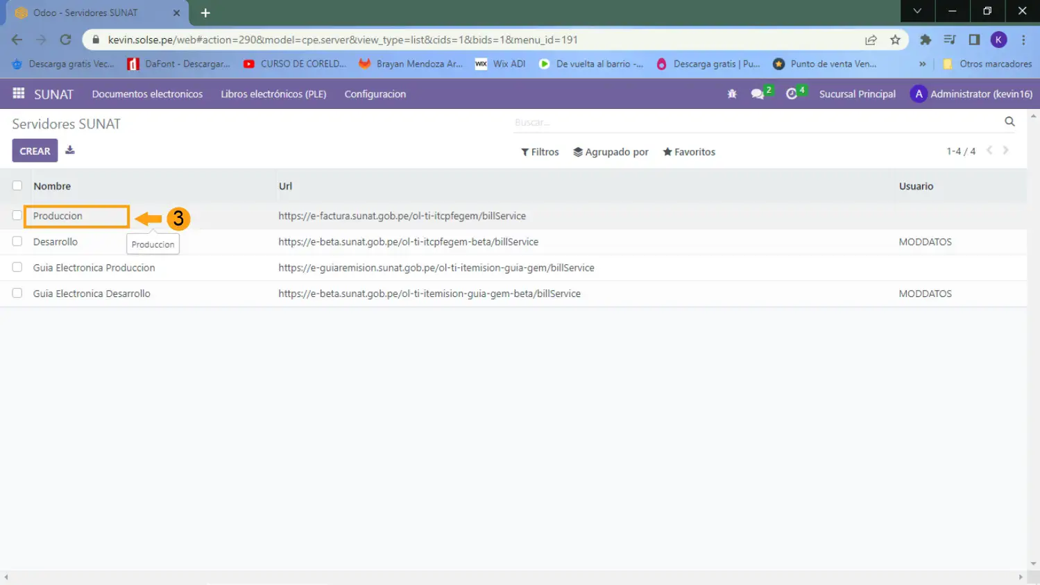The width and height of the screenshot is (1040, 585).
Task: Open the tab search chevron in title bar
Action: point(917,11)
